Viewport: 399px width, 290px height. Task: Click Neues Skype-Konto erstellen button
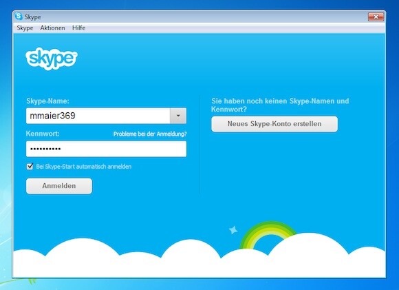pos(274,124)
